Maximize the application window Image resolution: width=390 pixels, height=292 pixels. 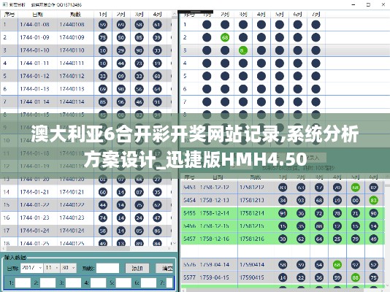[368, 4]
